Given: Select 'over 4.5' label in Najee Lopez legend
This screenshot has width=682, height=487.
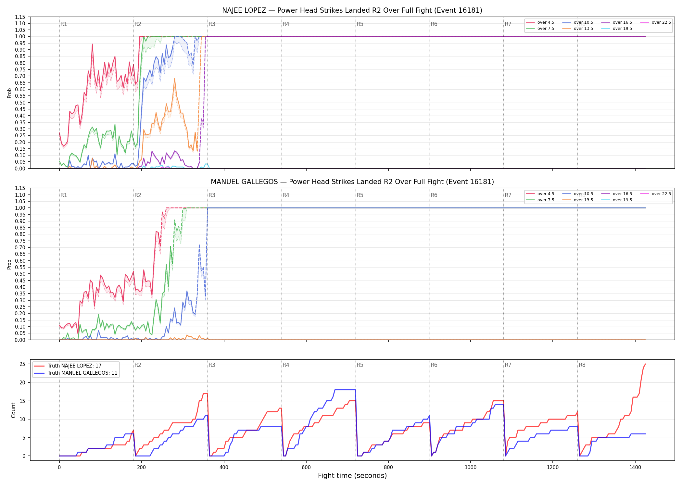Looking at the screenshot, I should (546, 22).
